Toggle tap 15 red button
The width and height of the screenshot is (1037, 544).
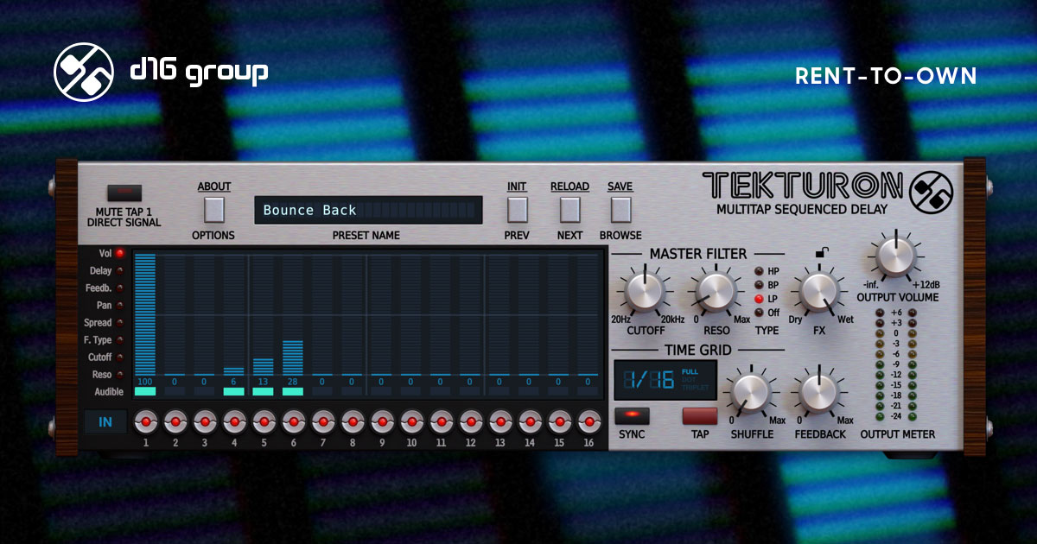click(558, 421)
